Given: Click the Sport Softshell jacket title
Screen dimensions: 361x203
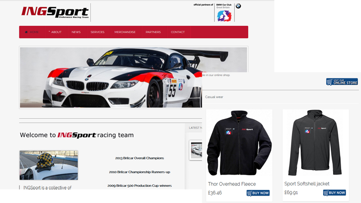Looking at the screenshot, I should [x=307, y=184].
